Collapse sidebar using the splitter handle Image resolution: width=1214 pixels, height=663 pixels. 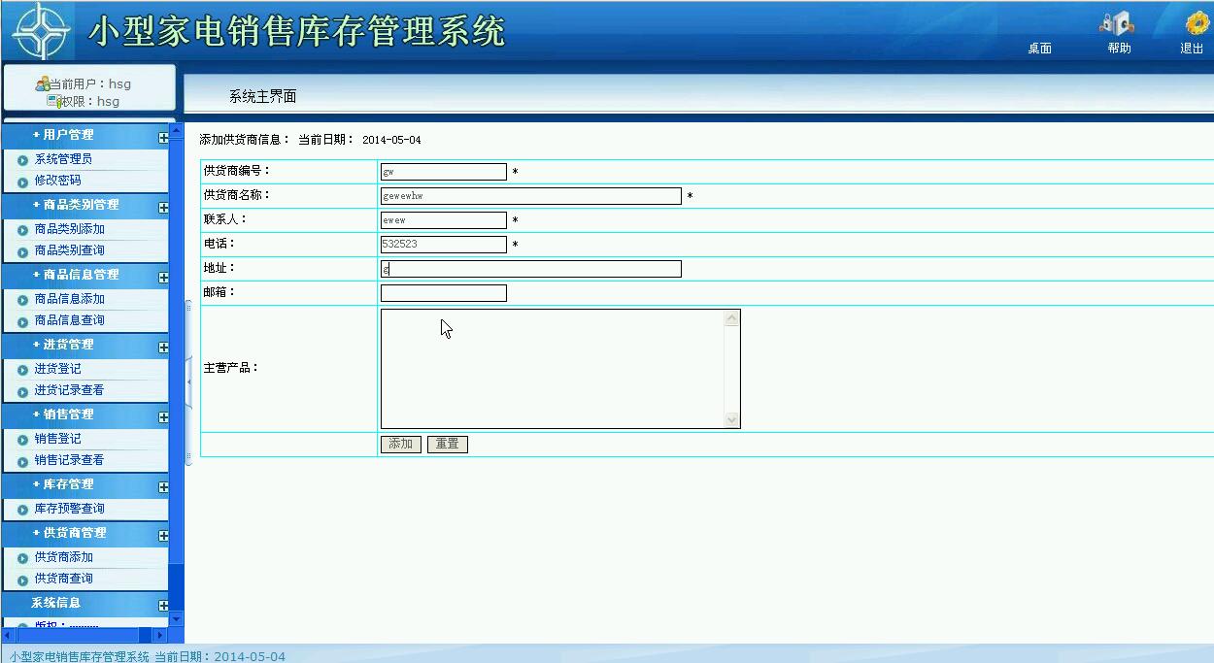pos(188,383)
